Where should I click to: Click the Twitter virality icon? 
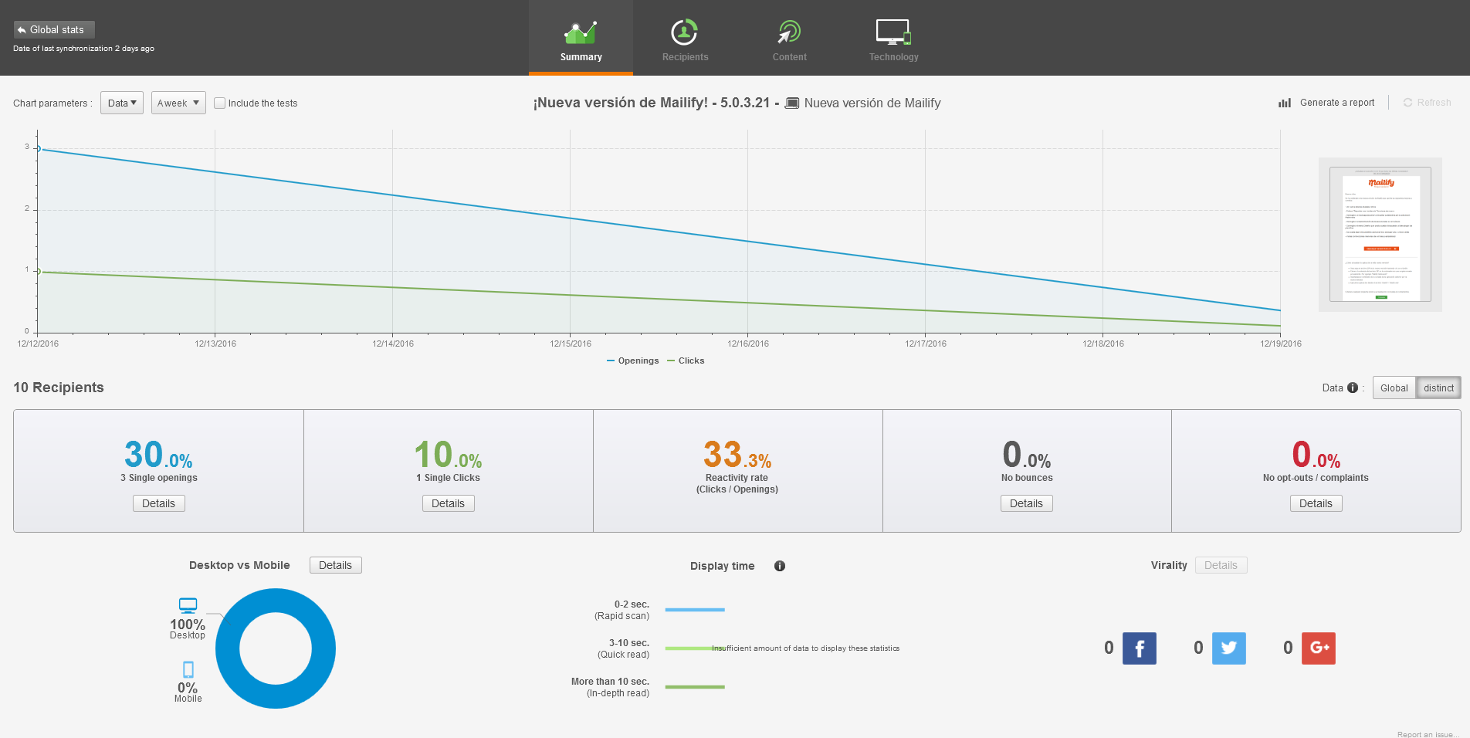(x=1228, y=648)
